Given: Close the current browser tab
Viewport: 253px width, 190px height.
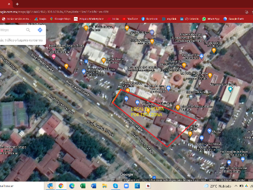Looking at the screenshot, I should [9, 4].
